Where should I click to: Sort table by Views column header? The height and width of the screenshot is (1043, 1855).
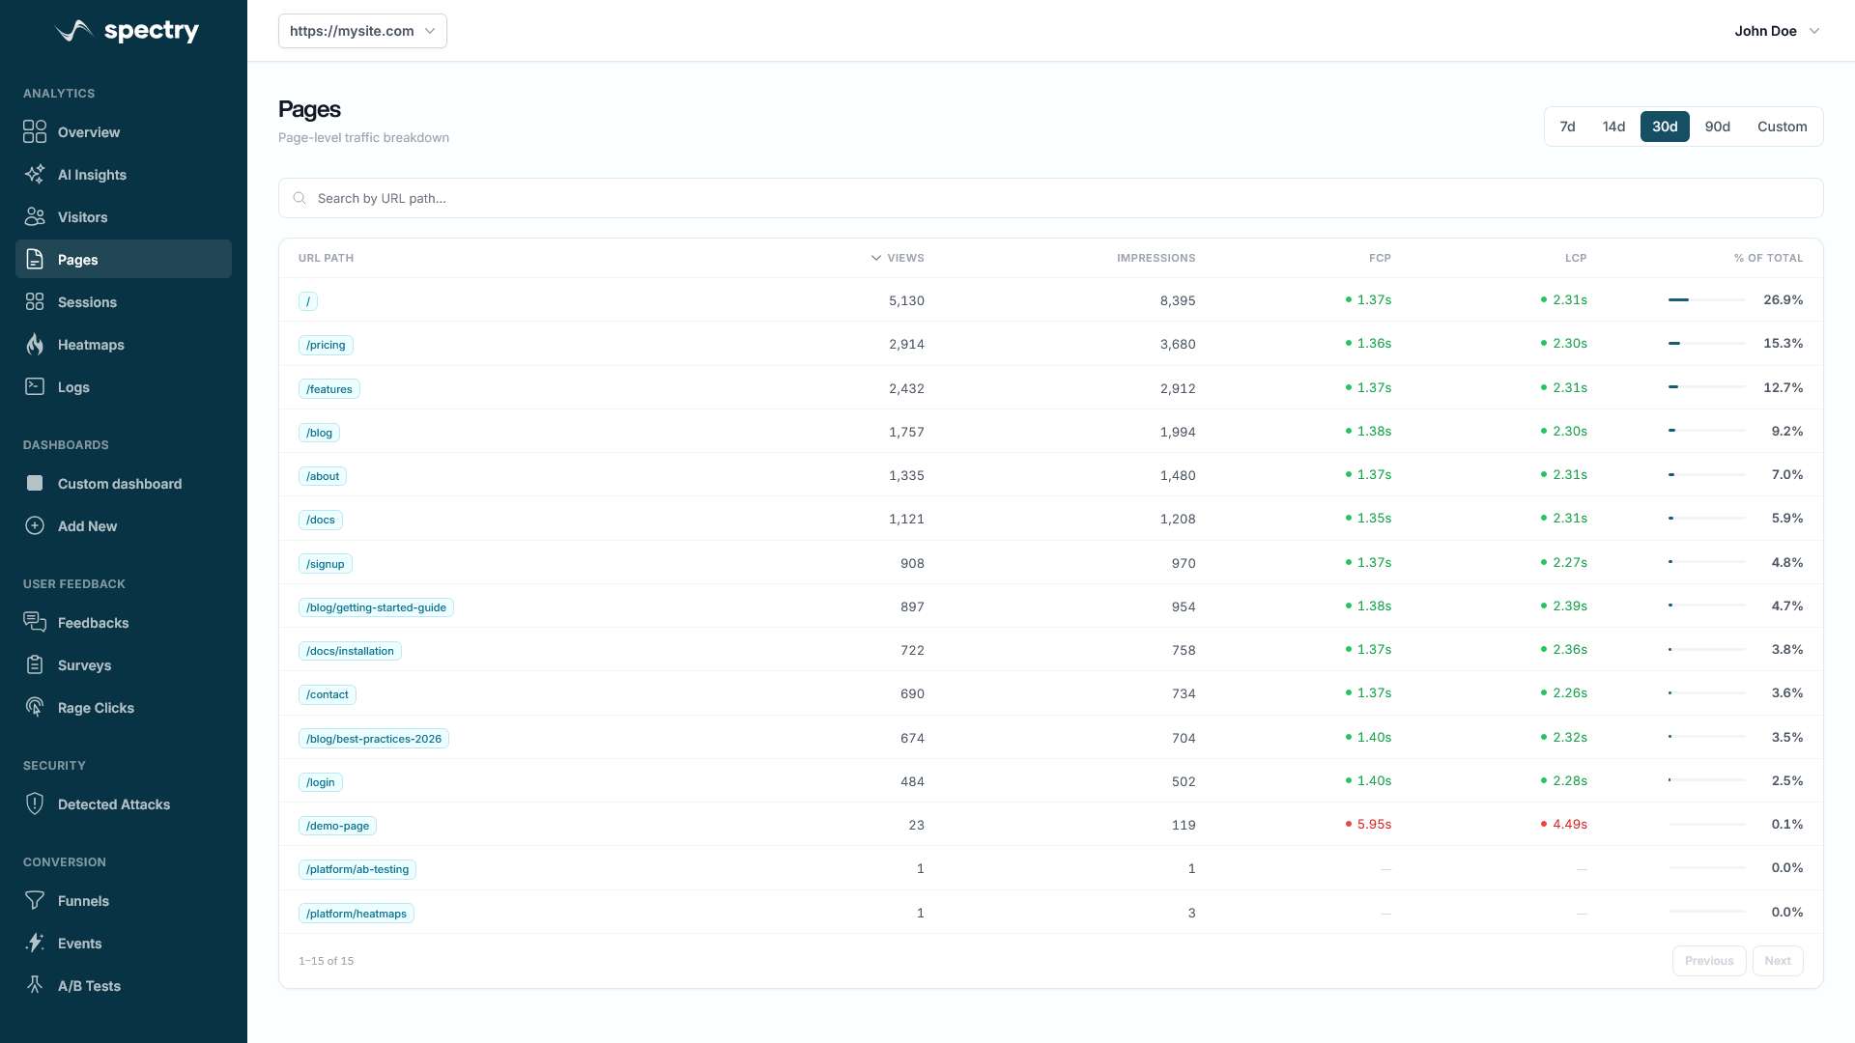tap(899, 258)
